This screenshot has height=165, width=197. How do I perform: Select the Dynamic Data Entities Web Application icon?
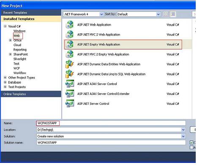(70, 64)
